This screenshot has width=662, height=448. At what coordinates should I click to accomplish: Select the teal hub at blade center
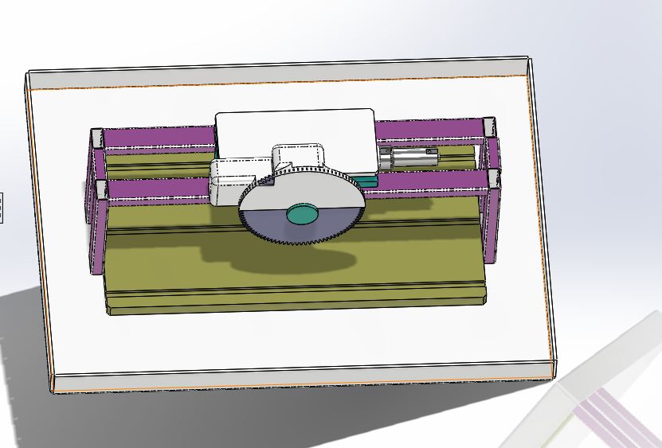pos(302,213)
